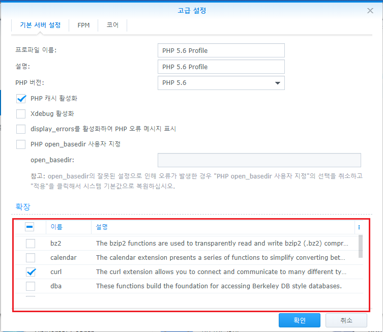383x332 pixels.
Task: Click the 확장 section heading
Action: point(23,207)
